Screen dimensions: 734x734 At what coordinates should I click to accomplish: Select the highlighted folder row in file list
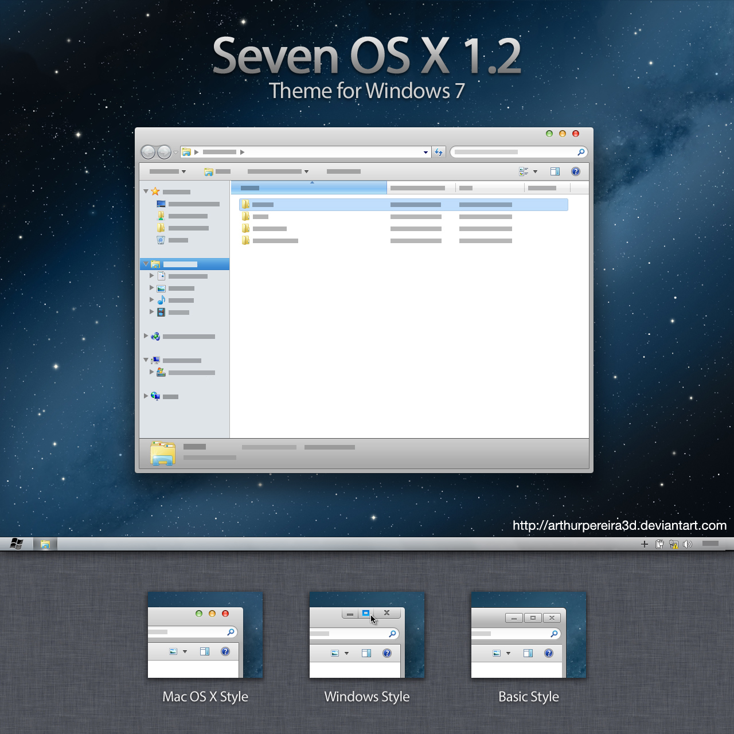404,205
